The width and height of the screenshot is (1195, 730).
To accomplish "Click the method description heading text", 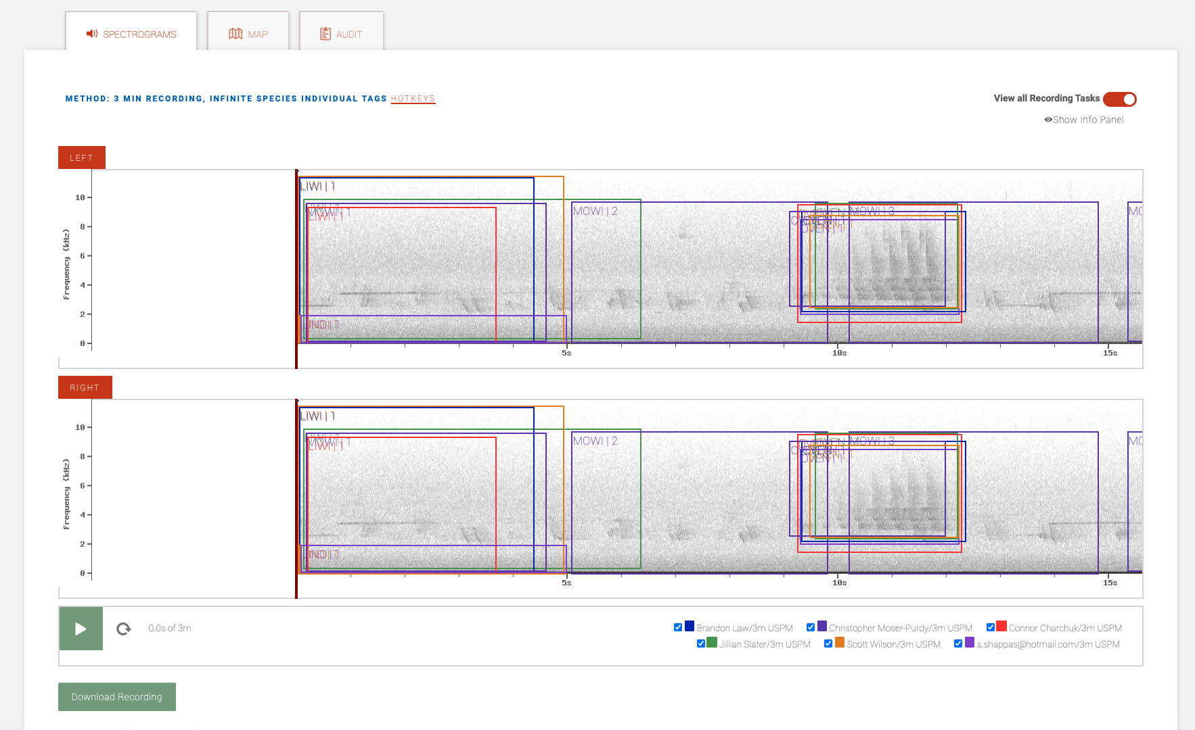I will [x=226, y=99].
